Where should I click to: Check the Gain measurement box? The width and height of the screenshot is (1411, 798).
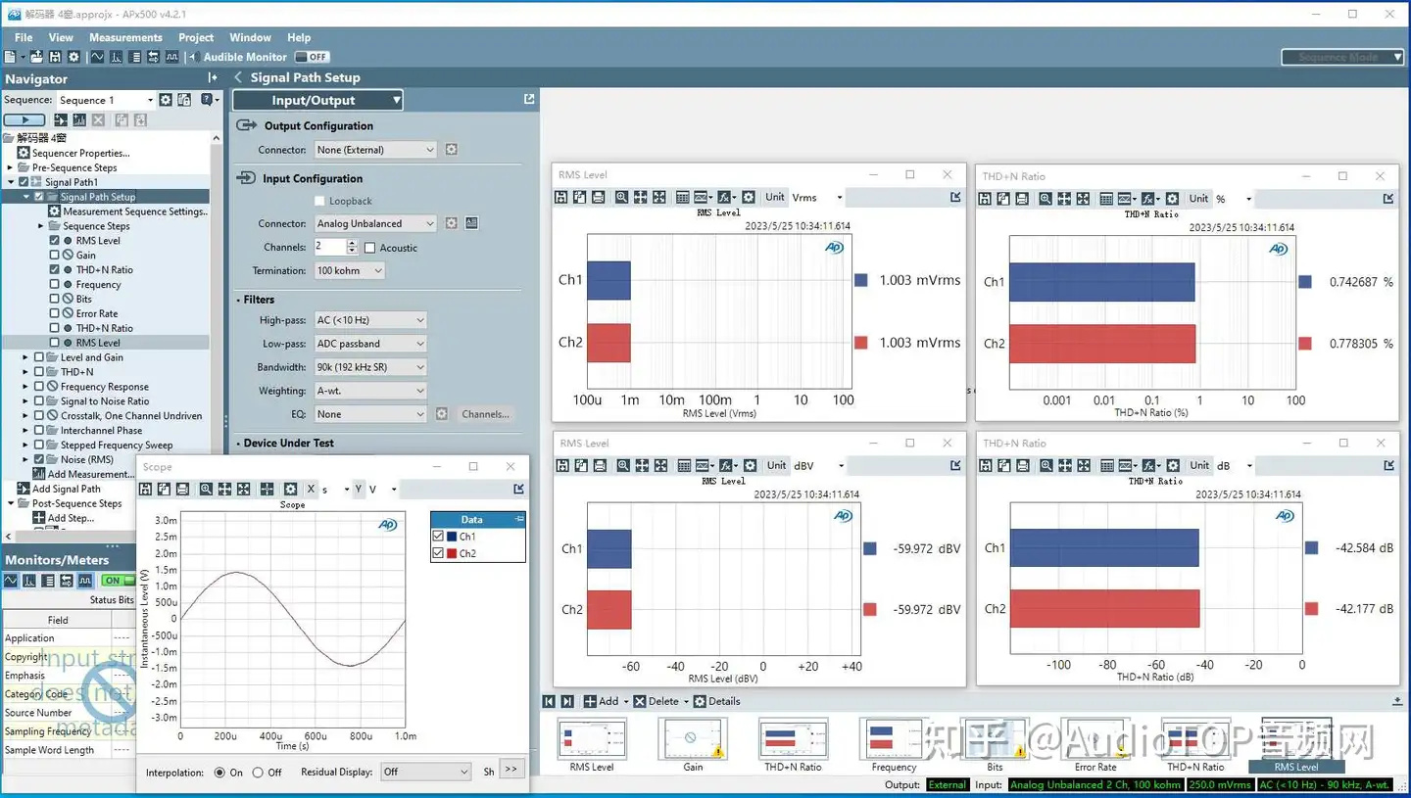coord(55,255)
